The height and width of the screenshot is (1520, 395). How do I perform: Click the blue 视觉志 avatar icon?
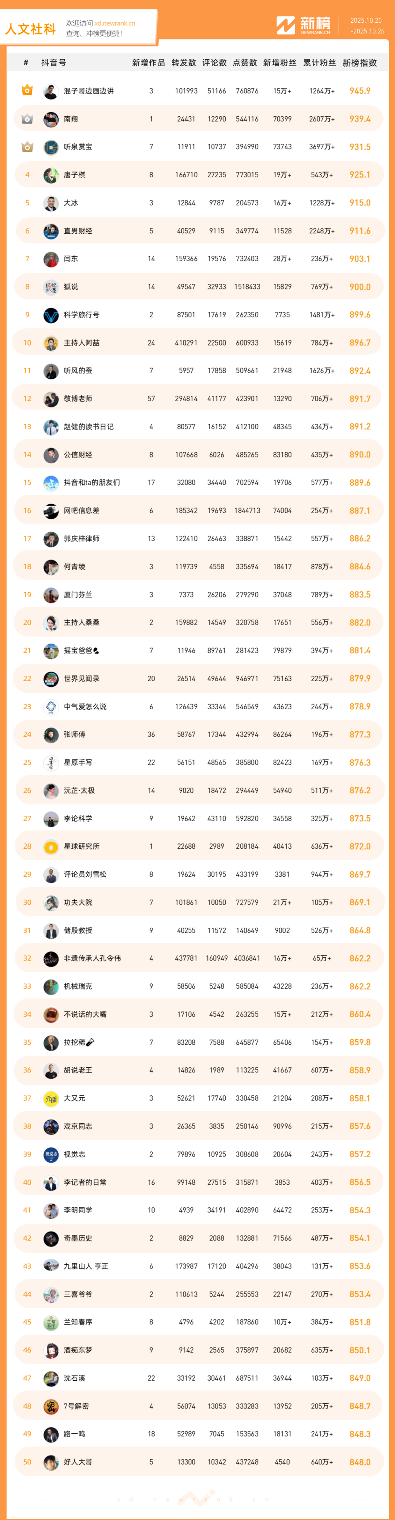click(51, 1154)
